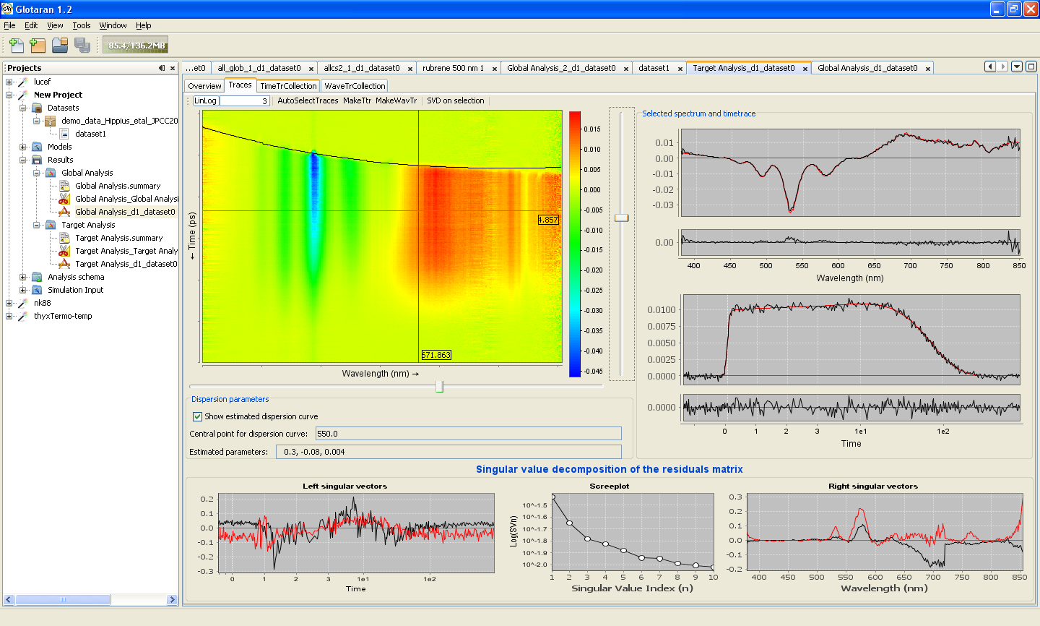Click the grayed Save All toolbar icon

pos(82,45)
